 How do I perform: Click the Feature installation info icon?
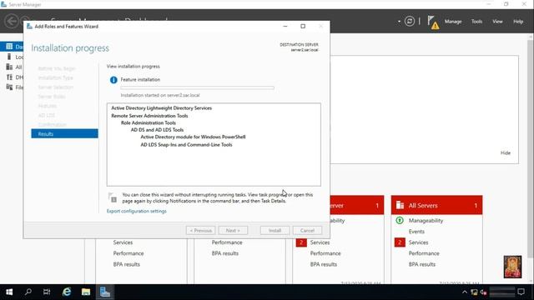tap(113, 80)
